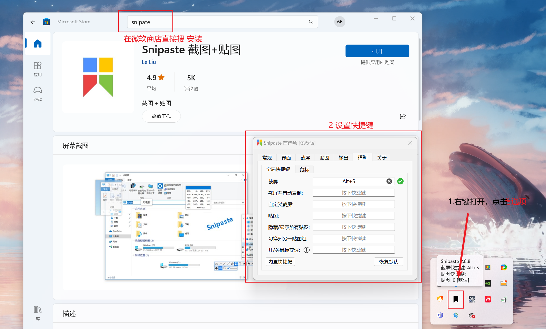Click the 提供应用内购买 text
This screenshot has width=546, height=329.
pyautogui.click(x=377, y=62)
